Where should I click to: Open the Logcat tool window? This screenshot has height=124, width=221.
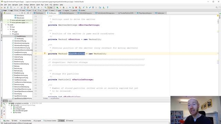[x=38, y=121]
